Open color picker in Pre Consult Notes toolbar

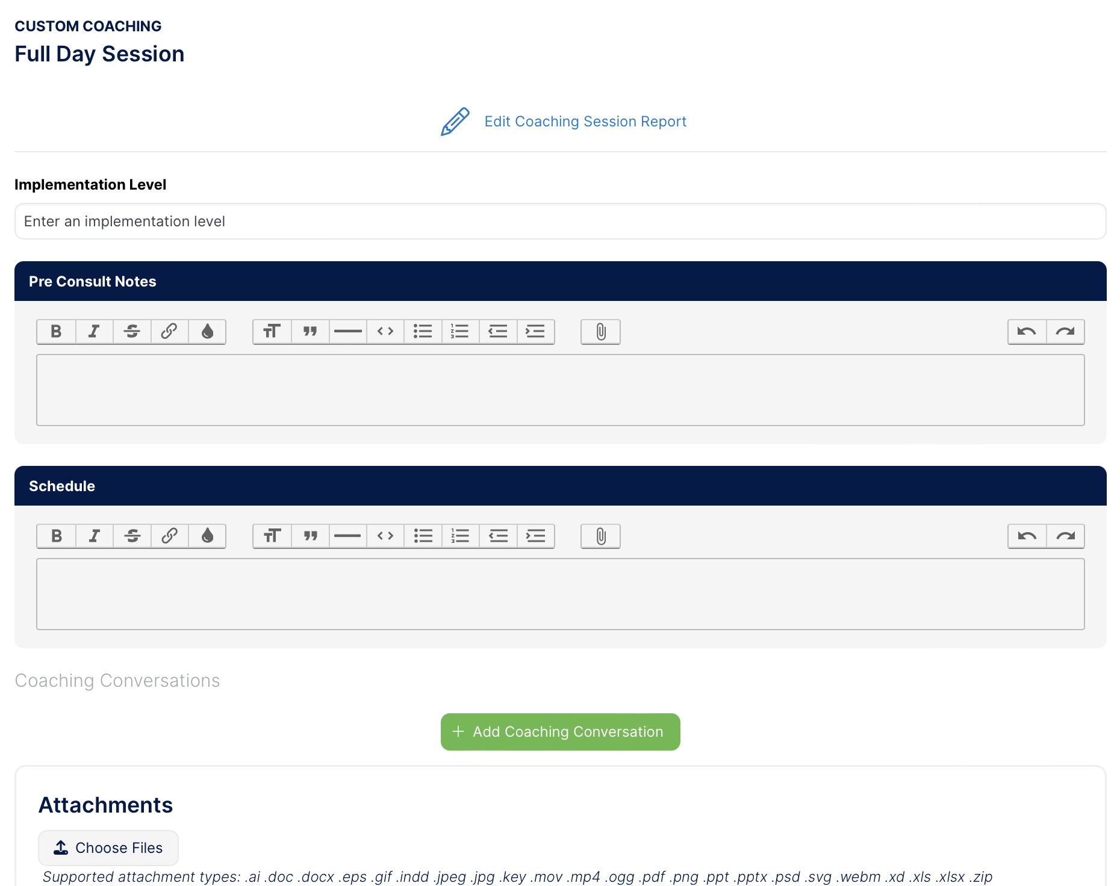pyautogui.click(x=207, y=332)
